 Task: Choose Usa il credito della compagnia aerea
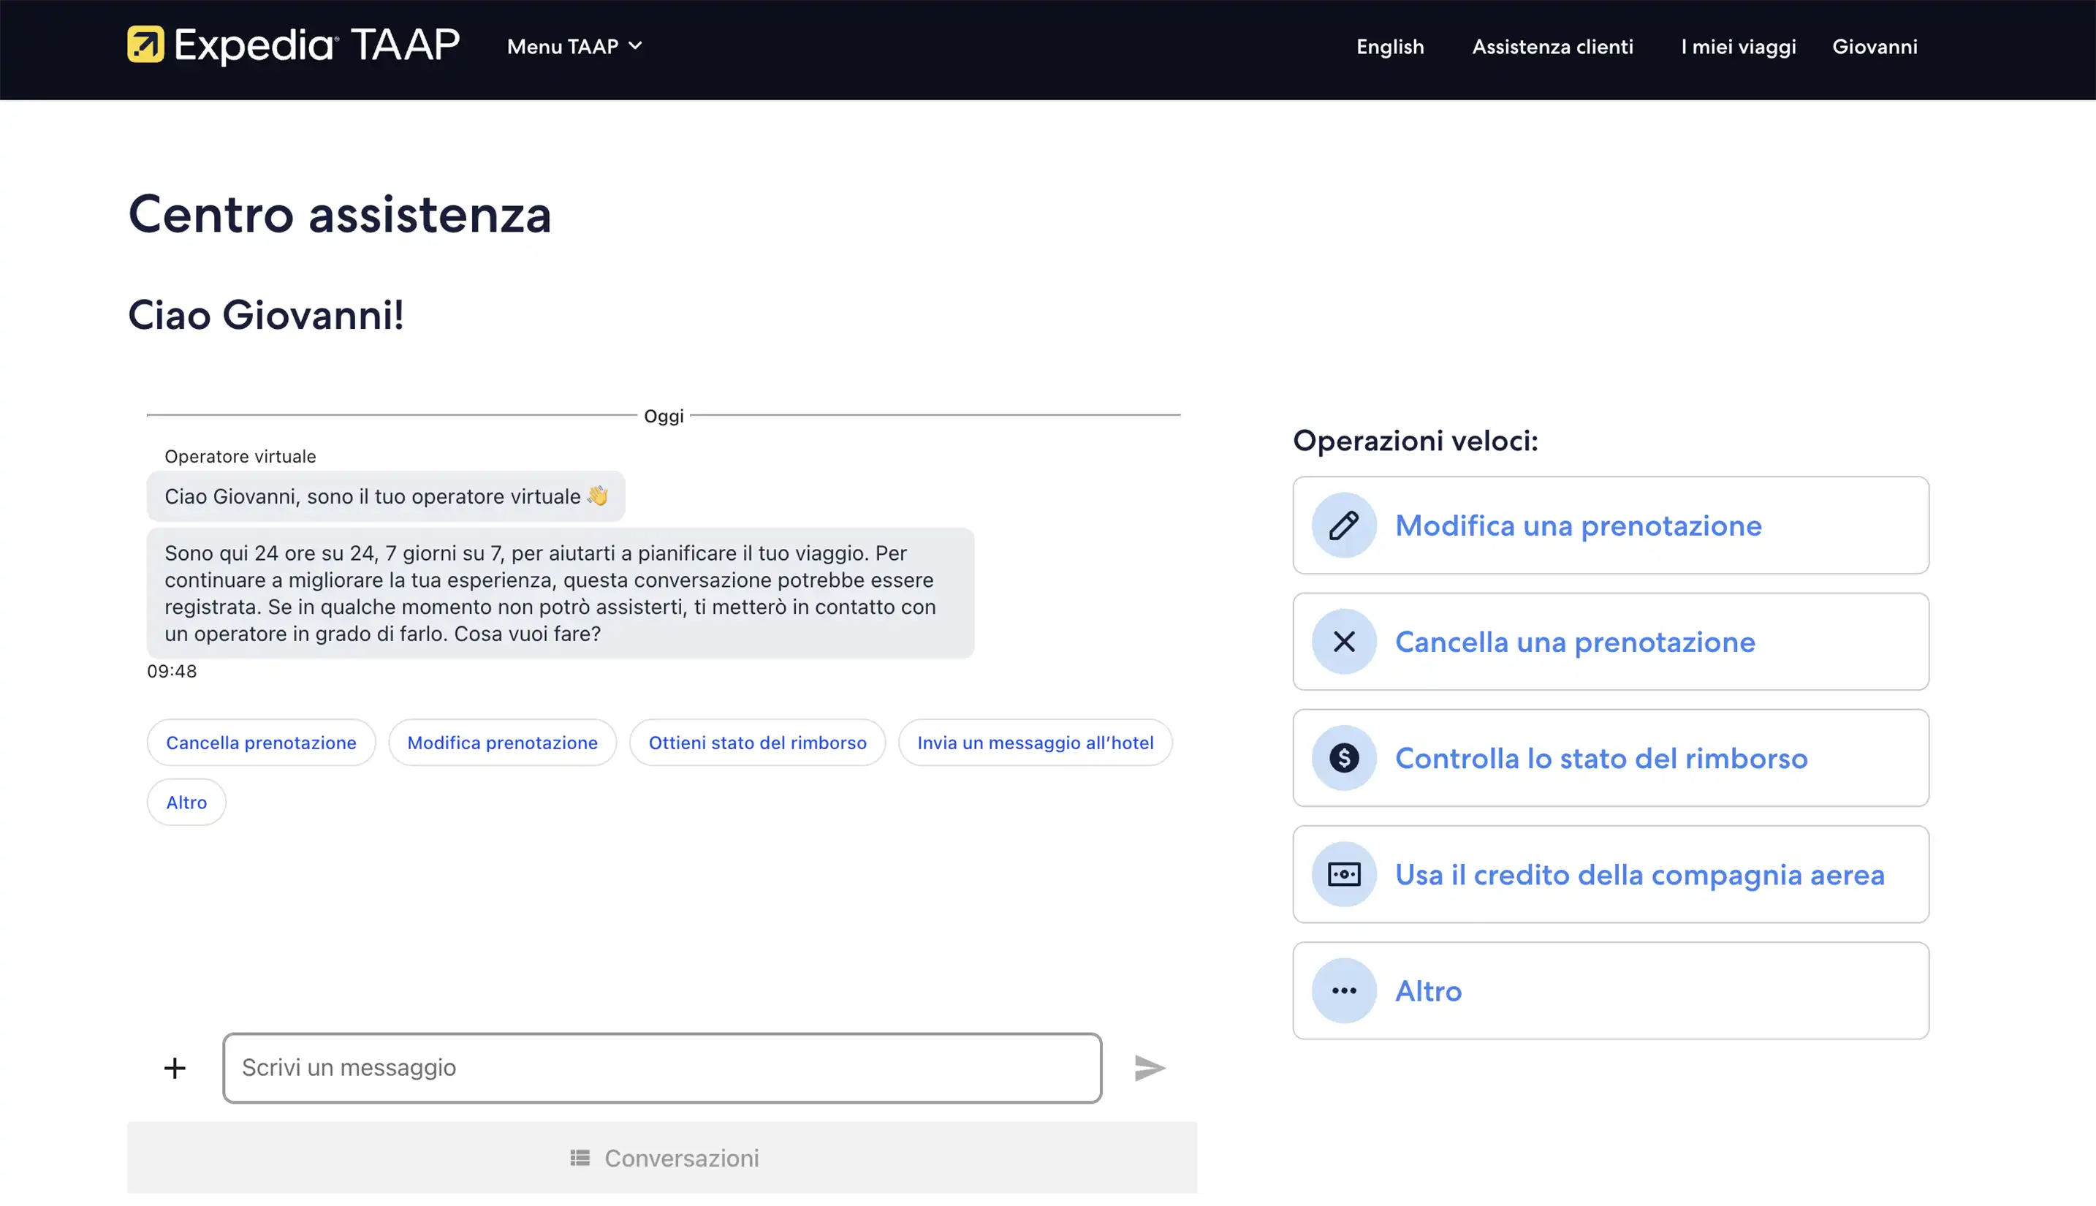pos(1610,874)
